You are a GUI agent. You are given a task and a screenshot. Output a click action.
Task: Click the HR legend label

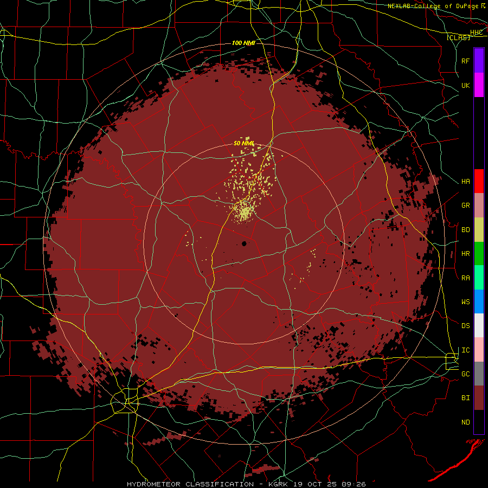click(x=466, y=254)
